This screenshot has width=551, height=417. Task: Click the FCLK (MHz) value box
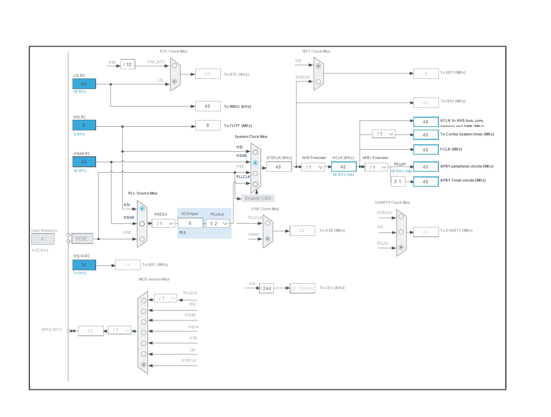pyautogui.click(x=426, y=150)
